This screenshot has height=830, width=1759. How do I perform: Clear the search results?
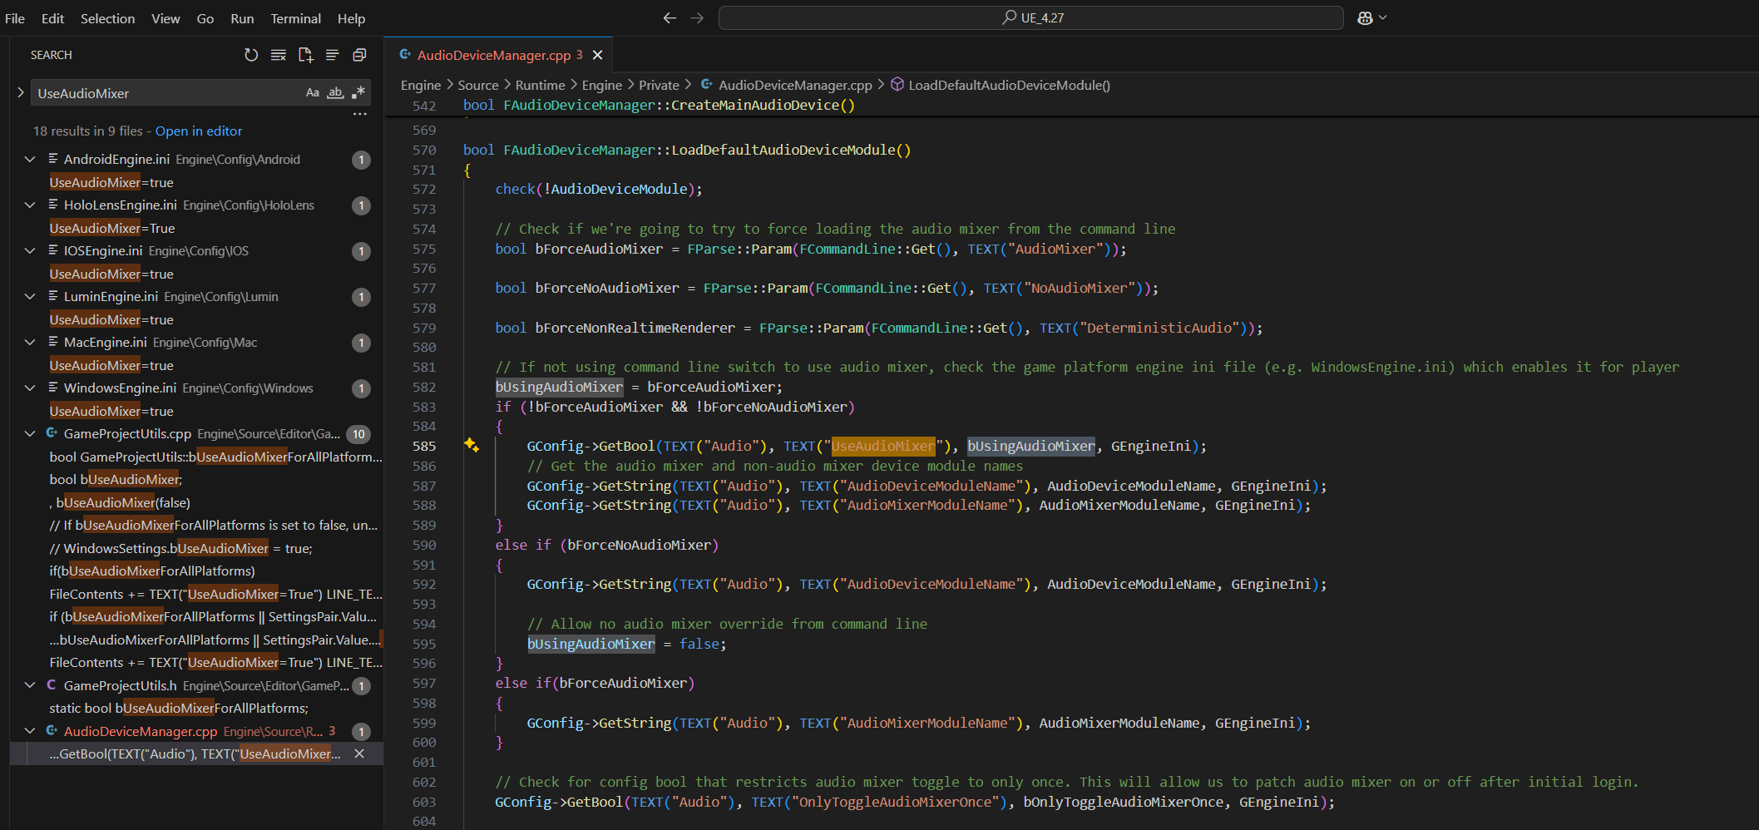pyautogui.click(x=279, y=55)
